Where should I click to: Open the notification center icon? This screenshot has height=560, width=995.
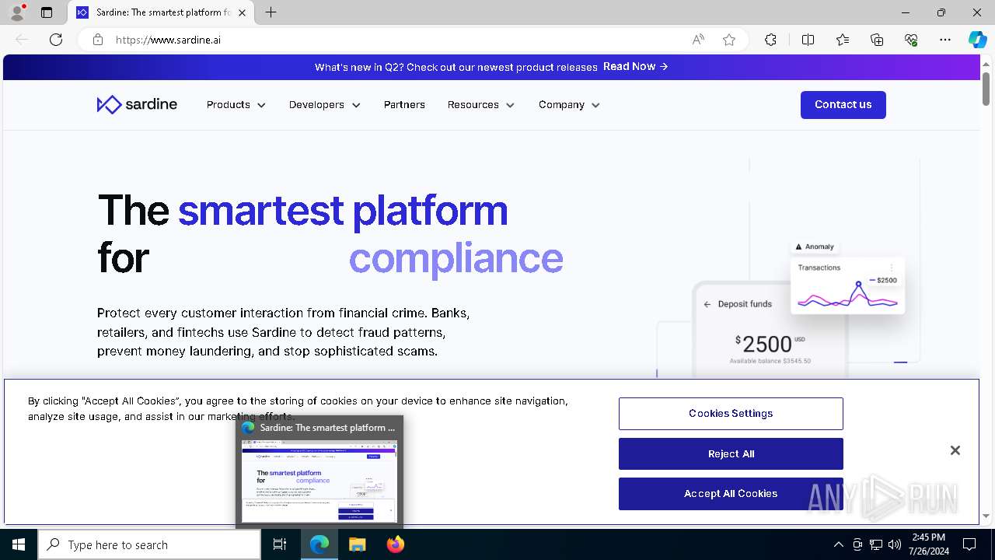(x=969, y=544)
